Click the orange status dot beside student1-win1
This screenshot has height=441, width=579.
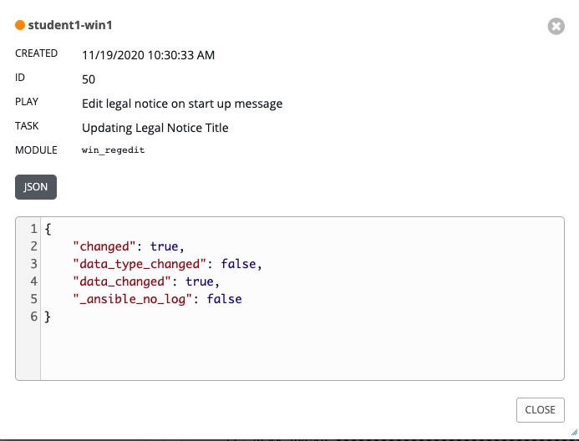click(20, 26)
